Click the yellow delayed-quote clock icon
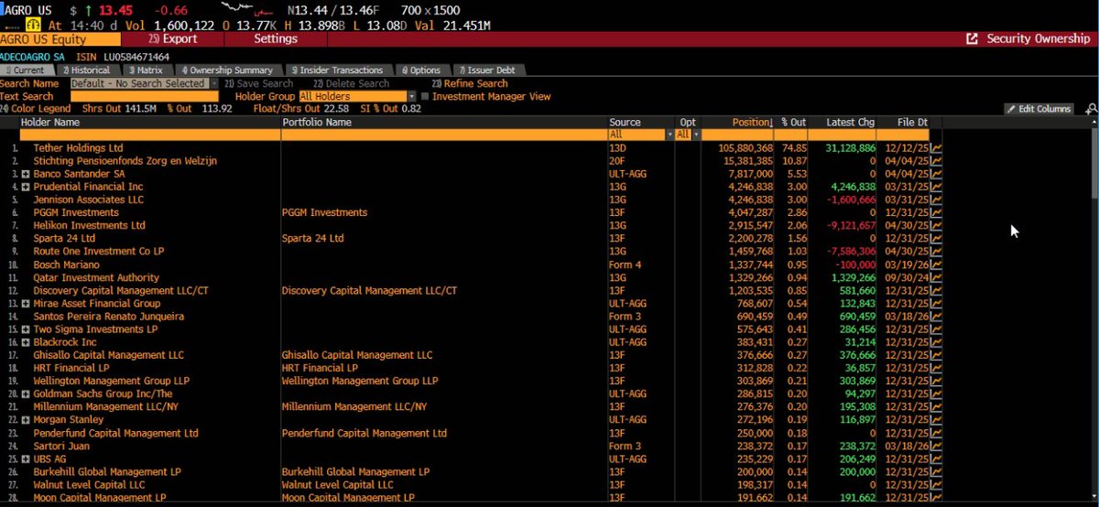Screen dimensions: 1099x507 [31, 25]
